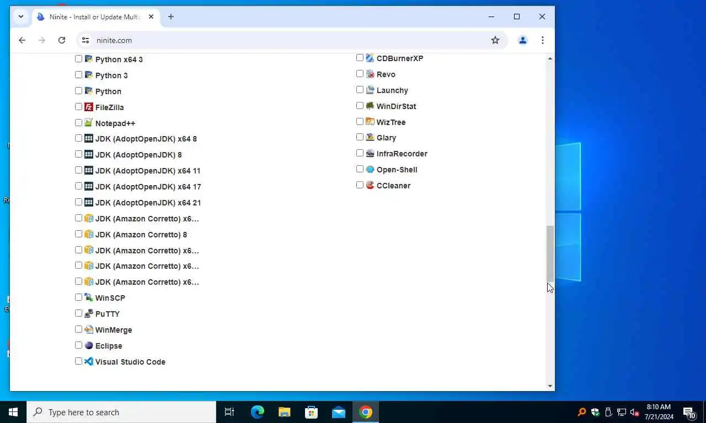Open the Mail app from the taskbar
This screenshot has height=423, width=706.
339,412
